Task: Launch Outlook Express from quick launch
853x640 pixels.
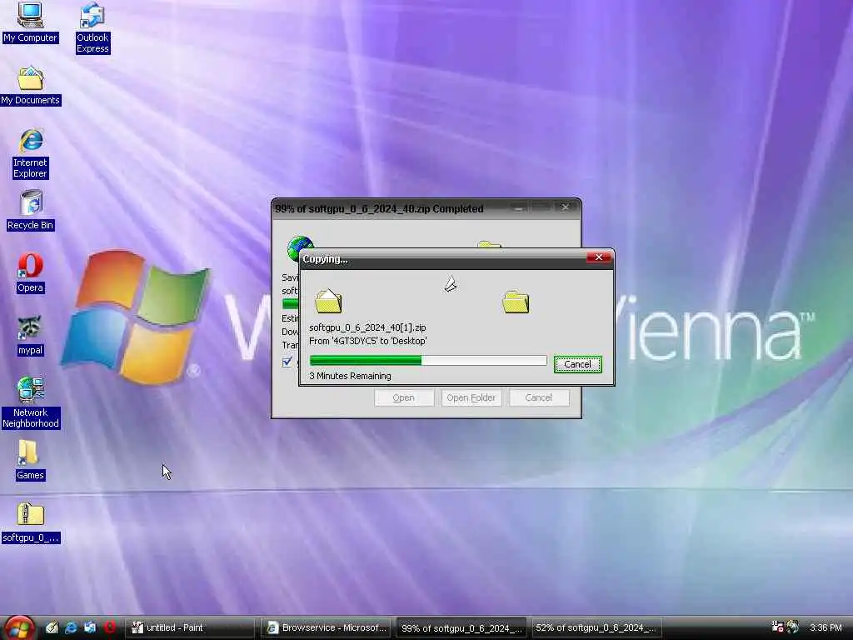Action: point(90,627)
